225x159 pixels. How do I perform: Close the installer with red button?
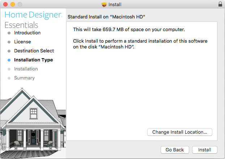click(5, 4)
